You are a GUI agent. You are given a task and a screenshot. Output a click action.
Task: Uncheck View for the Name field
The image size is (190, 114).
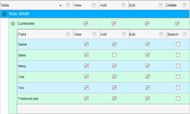coord(86,44)
